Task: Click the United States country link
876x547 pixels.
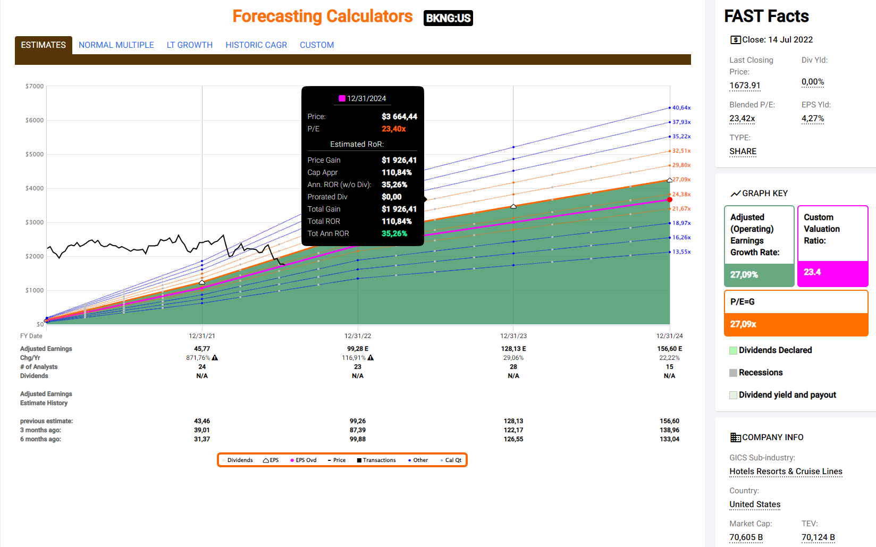Action: pos(755,504)
